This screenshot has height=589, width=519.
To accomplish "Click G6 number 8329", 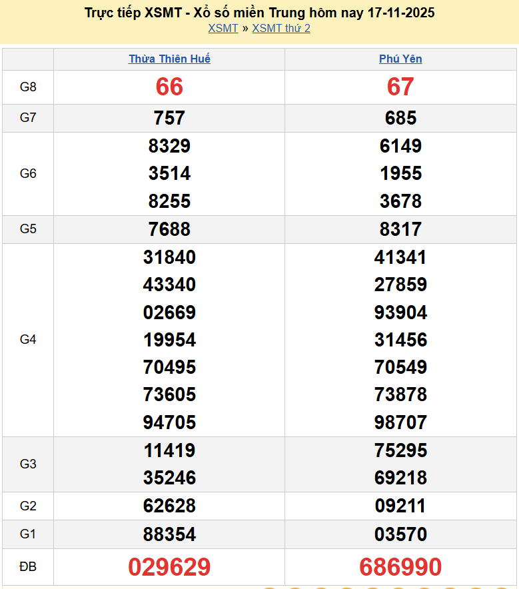I will click(169, 146).
